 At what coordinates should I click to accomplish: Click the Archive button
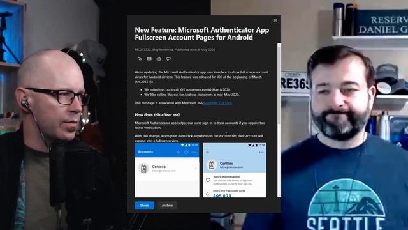(x=167, y=205)
